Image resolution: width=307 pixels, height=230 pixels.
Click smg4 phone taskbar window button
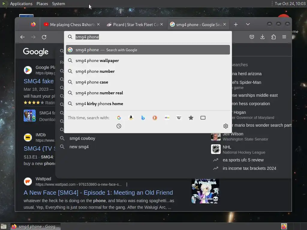pyautogui.click(x=35, y=226)
